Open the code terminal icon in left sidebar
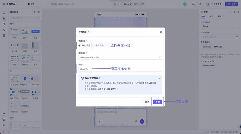Image resolution: width=241 pixels, height=134 pixels. 4,30
